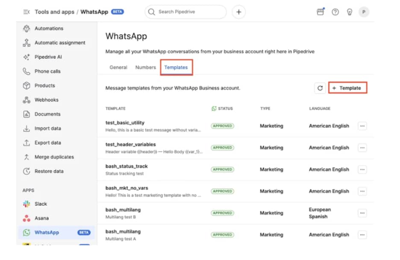The width and height of the screenshot is (400, 260).
Task: Open Pipedrive AI in the sidebar
Action: click(x=48, y=57)
